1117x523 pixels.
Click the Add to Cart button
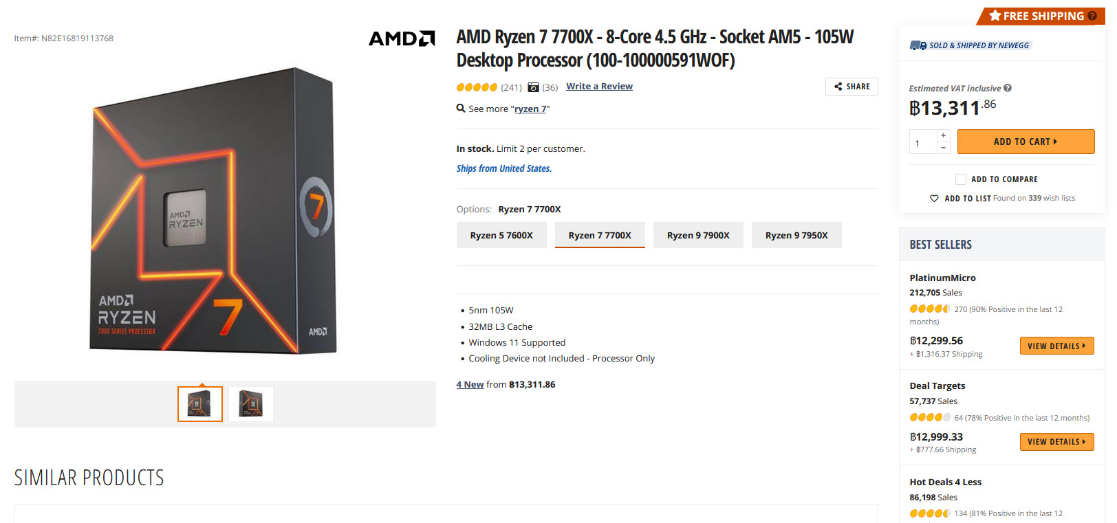[1026, 142]
